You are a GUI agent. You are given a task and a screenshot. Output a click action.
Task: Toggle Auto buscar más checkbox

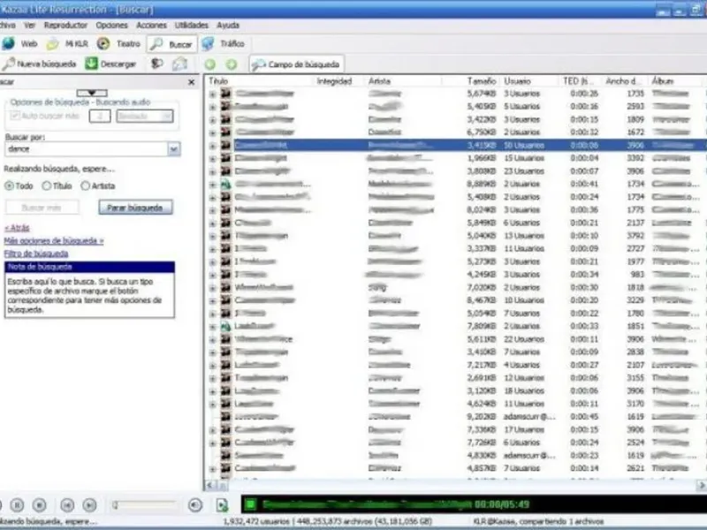pos(15,116)
